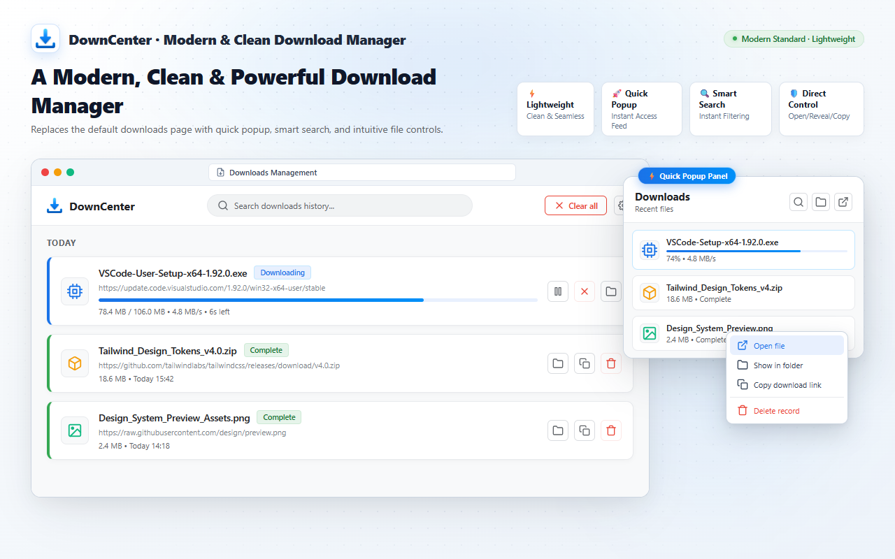Click the search icon in Quick Popup Panel
The width and height of the screenshot is (895, 559).
point(799,202)
